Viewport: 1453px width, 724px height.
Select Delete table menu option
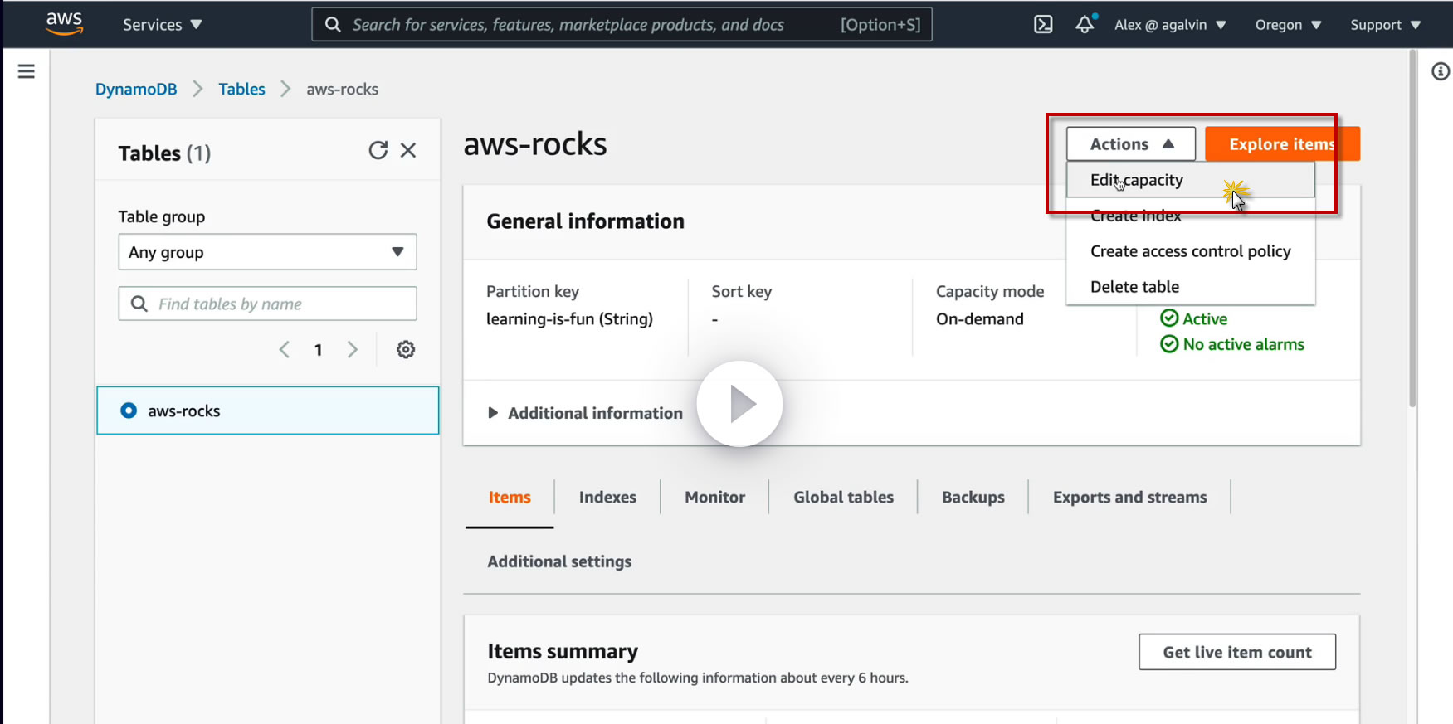[x=1134, y=287]
